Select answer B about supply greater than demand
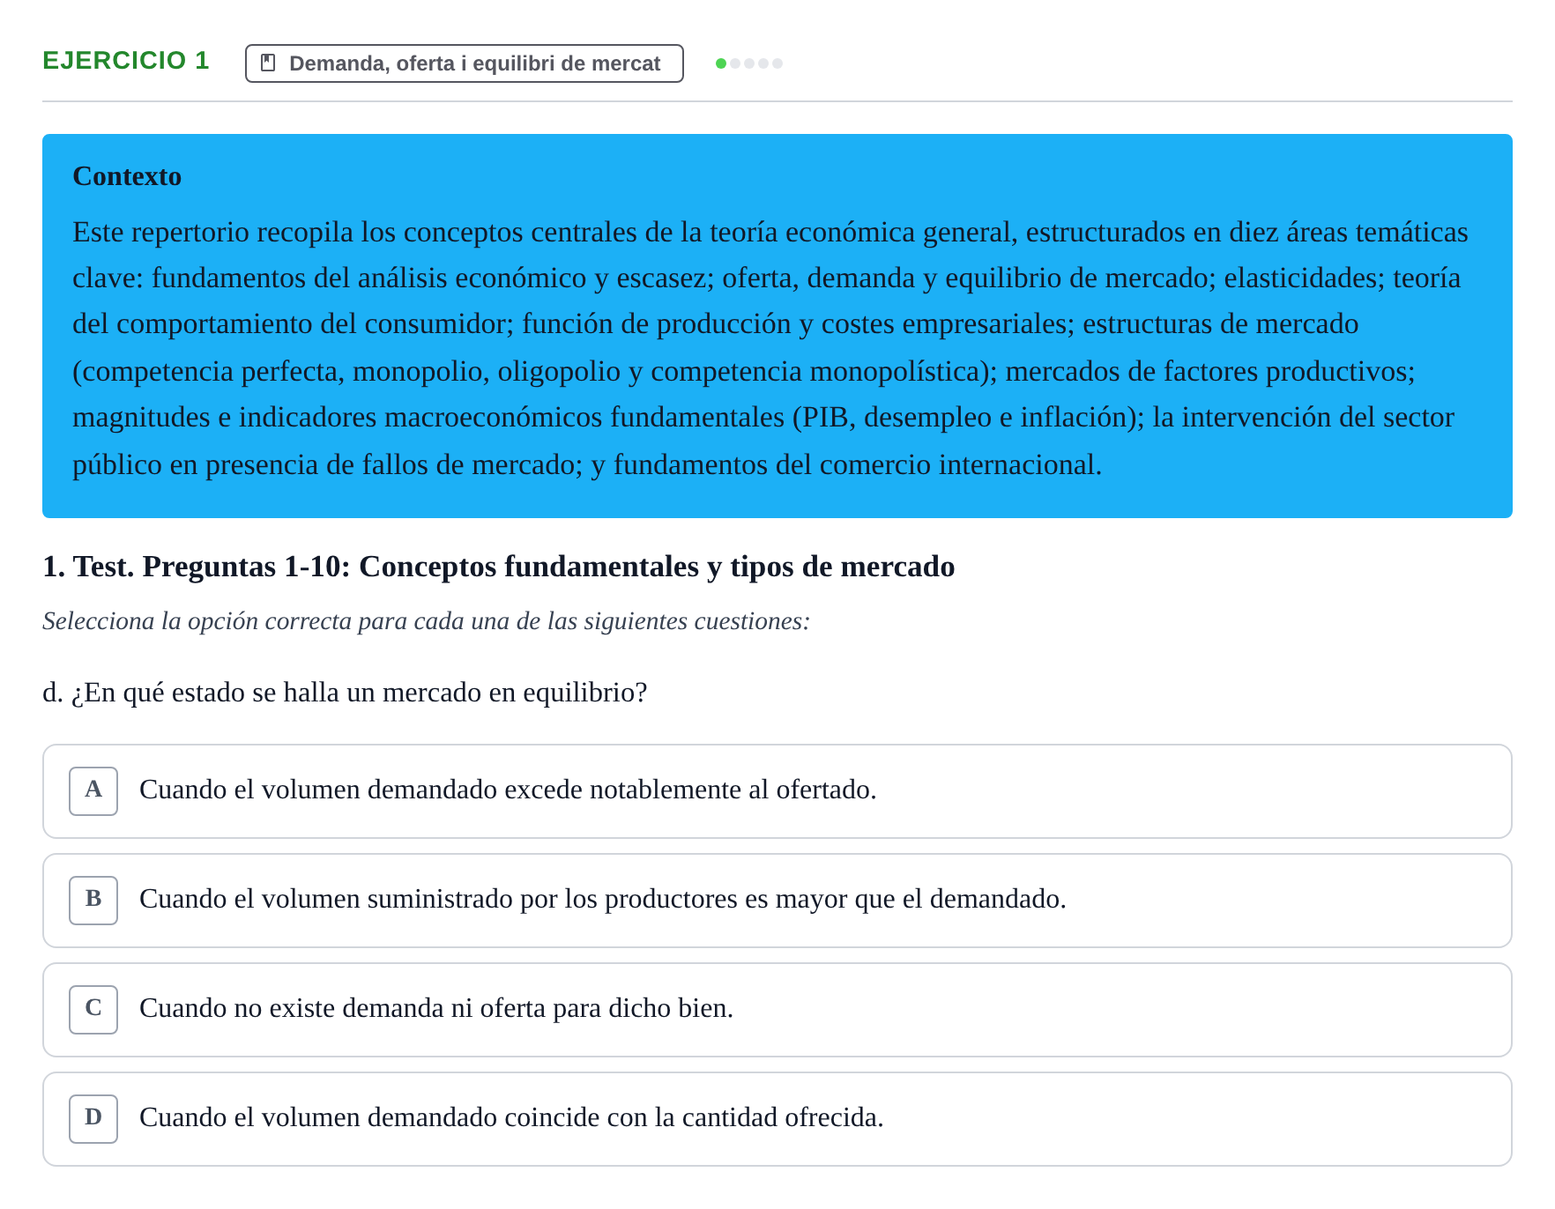This screenshot has width=1555, height=1209. [777, 901]
